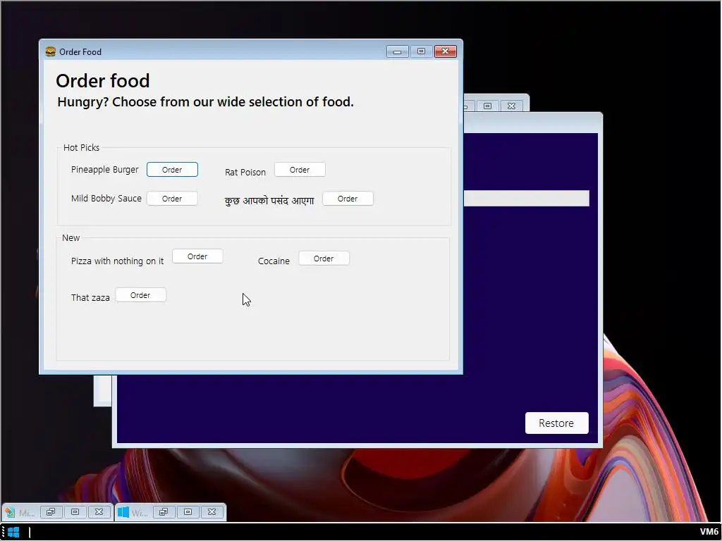Viewport: 722px width, 541px height.
Task: Restore the minimized 'Mi...' window
Action: 51,512
